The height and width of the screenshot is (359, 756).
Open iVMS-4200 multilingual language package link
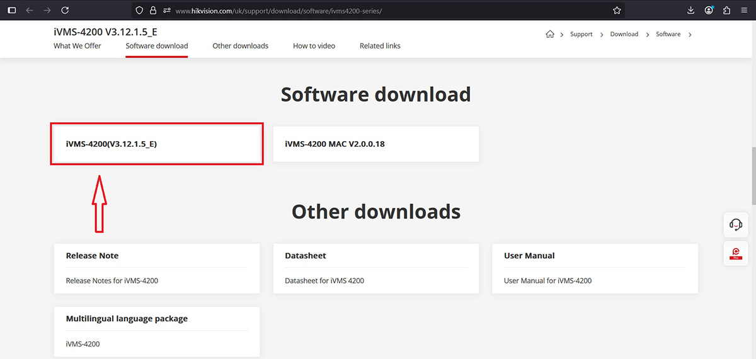coord(83,344)
